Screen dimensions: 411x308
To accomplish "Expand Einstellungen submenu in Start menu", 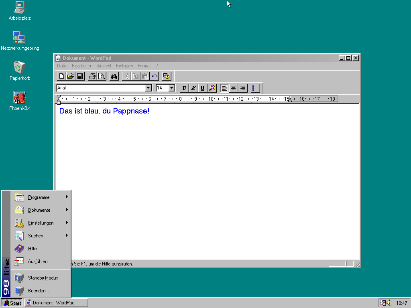I will point(41,223).
